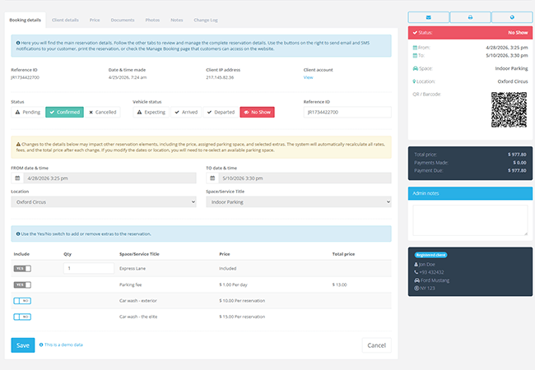Click the QR code image
This screenshot has height=370, width=535.
pos(509,109)
